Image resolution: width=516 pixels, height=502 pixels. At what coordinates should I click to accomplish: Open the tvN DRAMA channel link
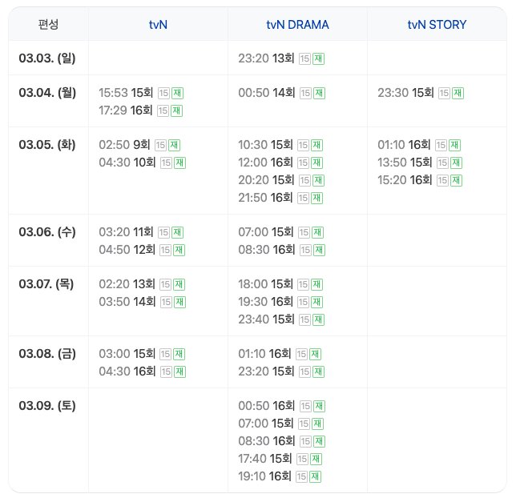(x=297, y=25)
